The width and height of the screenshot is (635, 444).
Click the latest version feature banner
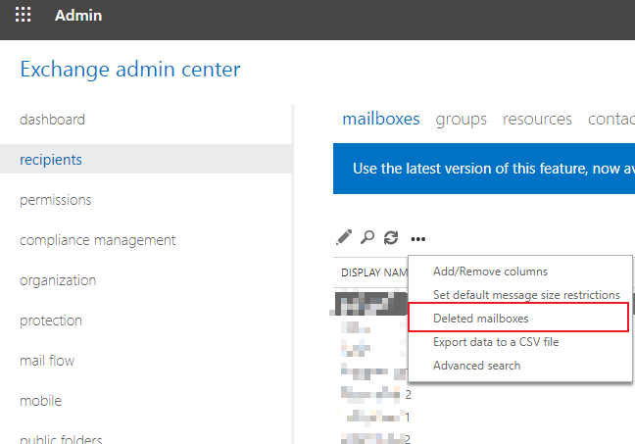click(x=484, y=169)
